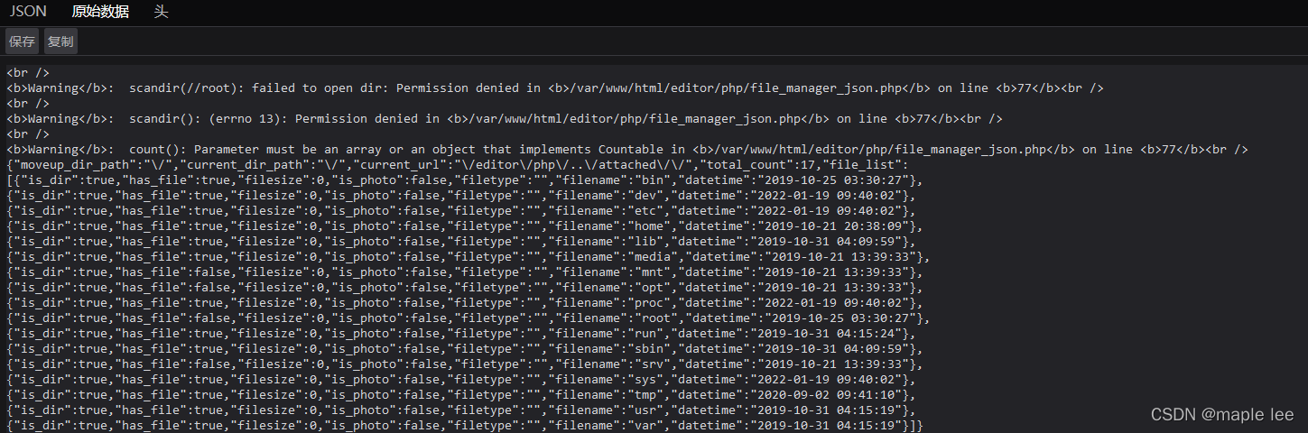Click the row with filename "opt"
The height and width of the screenshot is (433, 1308).
465,288
